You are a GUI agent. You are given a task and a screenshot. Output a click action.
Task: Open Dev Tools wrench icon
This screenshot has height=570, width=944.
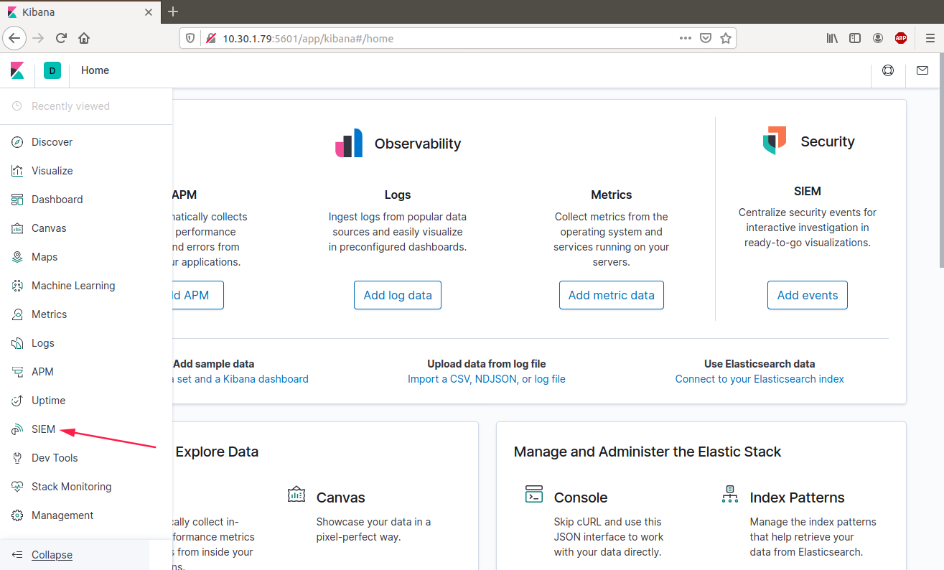click(x=18, y=458)
